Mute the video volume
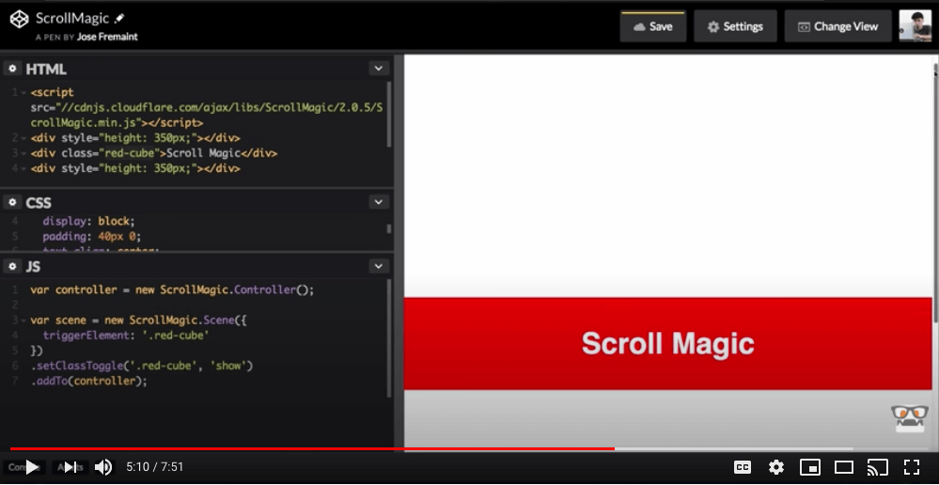The width and height of the screenshot is (939, 485). tap(103, 467)
